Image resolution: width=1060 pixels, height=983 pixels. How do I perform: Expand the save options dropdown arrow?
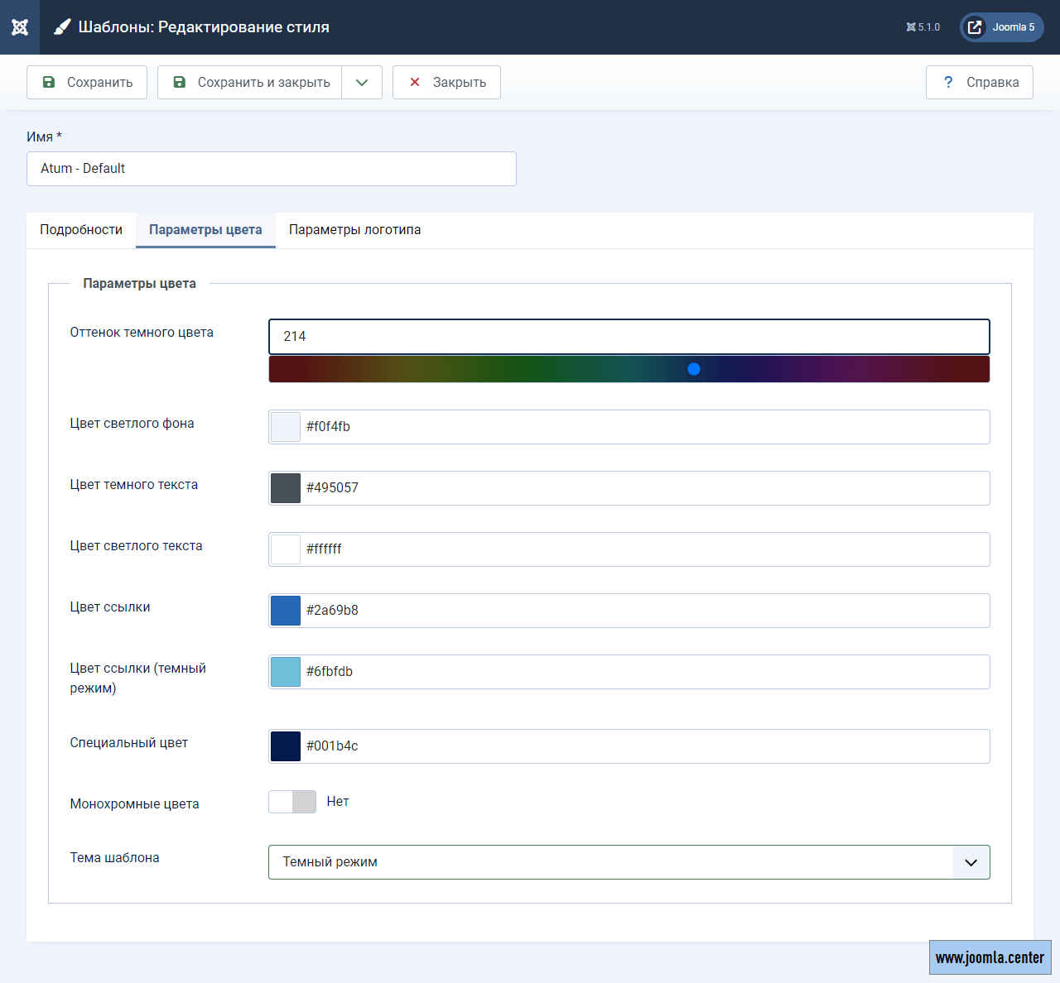(x=362, y=83)
